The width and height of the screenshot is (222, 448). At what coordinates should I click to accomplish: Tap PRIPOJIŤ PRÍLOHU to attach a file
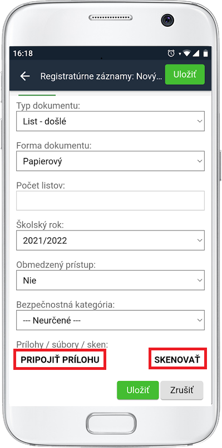point(60,359)
